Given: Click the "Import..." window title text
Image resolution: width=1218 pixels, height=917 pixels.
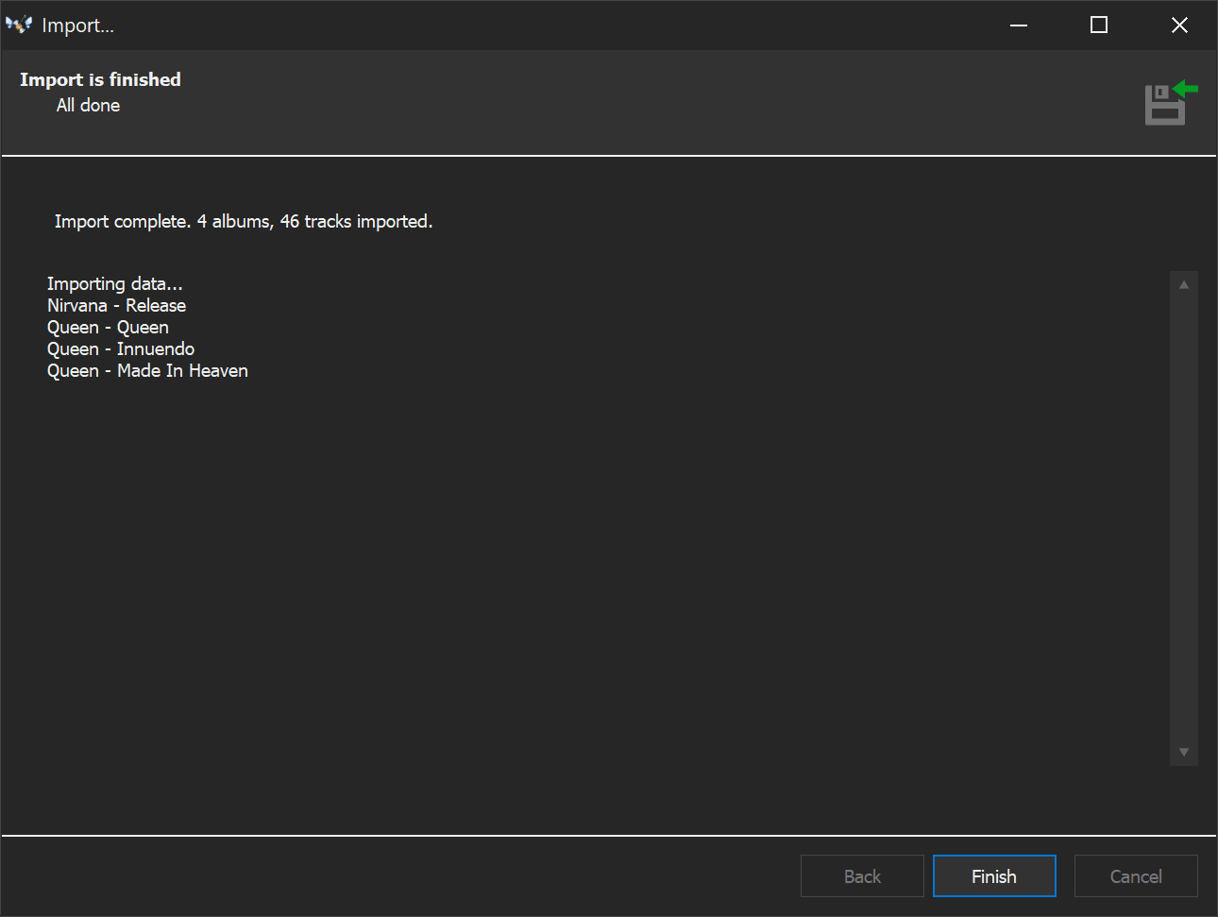Looking at the screenshot, I should tap(77, 25).
